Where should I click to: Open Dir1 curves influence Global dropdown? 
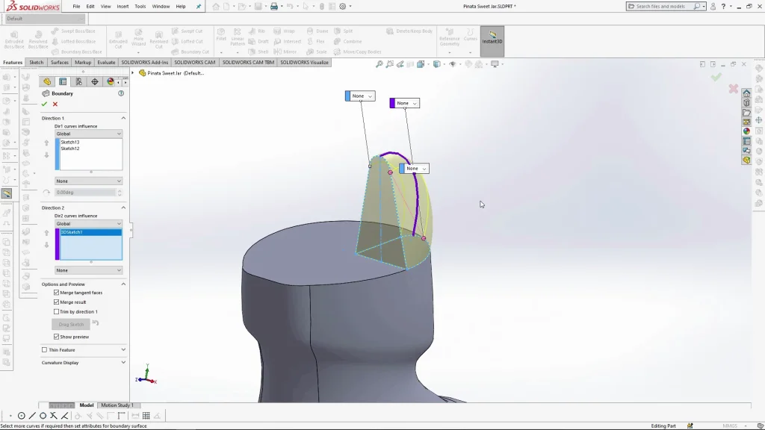[88, 134]
